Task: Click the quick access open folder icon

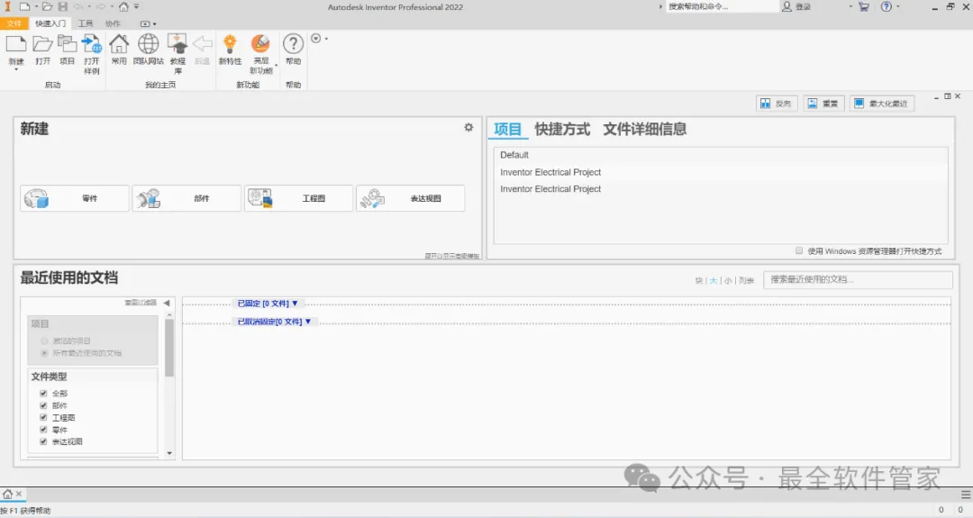Action: 47,7
